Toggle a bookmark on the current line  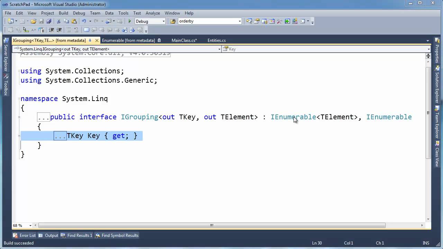tap(87, 30)
